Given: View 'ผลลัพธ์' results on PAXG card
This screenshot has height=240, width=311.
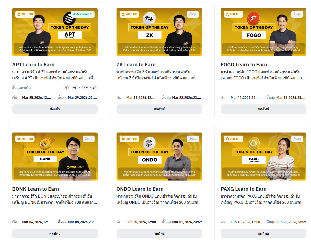Looking at the screenshot, I should click(x=263, y=233).
